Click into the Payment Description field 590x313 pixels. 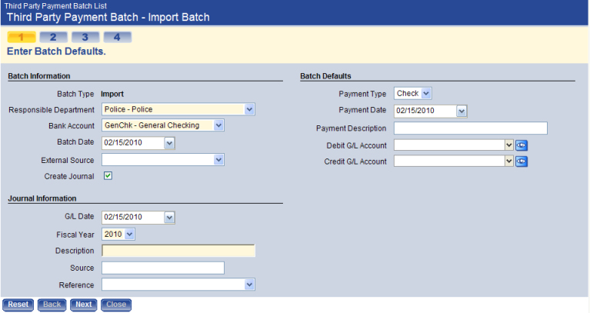point(470,128)
